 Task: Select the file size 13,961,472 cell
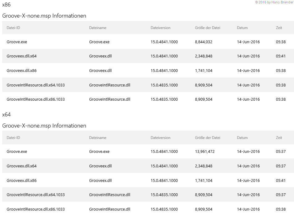click(x=205, y=152)
